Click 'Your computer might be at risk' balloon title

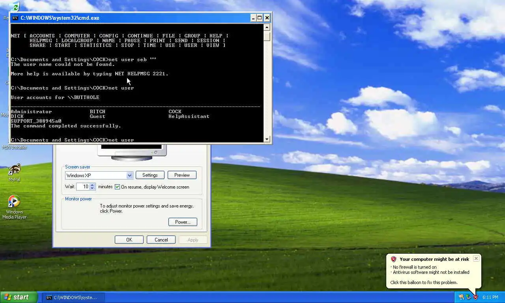434,259
